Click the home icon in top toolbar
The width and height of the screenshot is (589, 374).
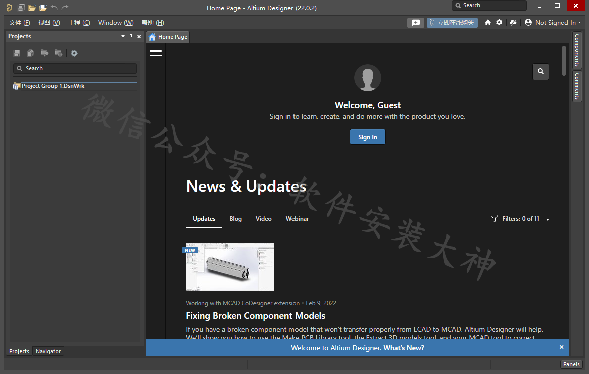coord(488,23)
